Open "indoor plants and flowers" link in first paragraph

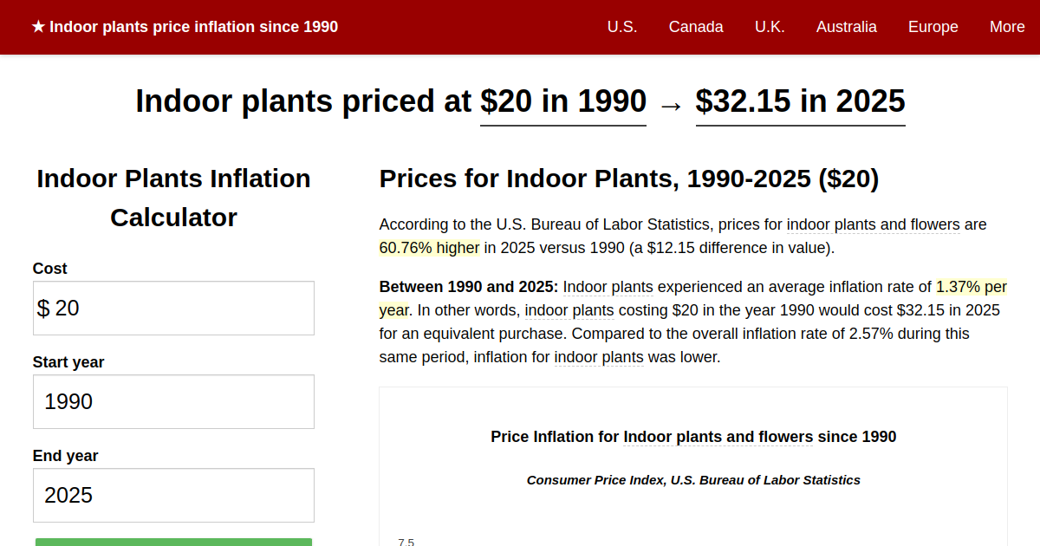[873, 224]
